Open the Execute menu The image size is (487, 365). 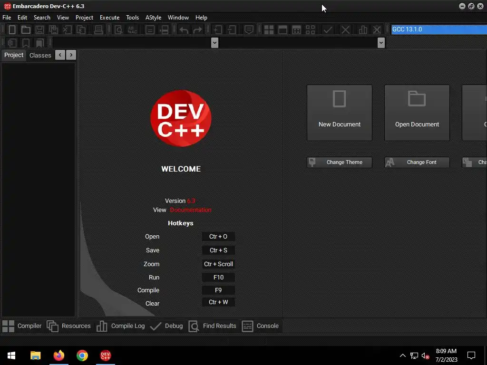[110, 18]
